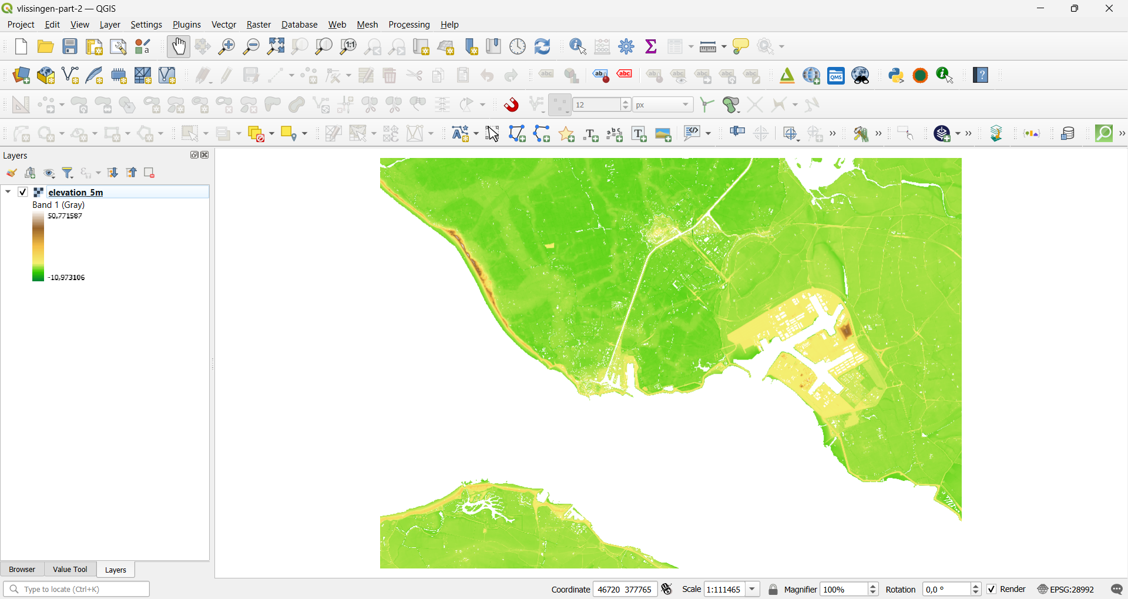Click the elevation color ramp legend
This screenshot has width=1128, height=599.
pyautogui.click(x=38, y=247)
